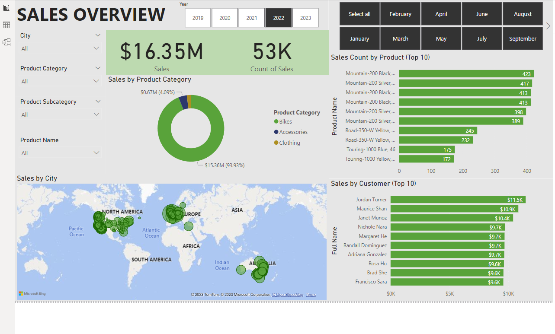This screenshot has height=334, width=555.
Task: Switch to the Data table view icon
Action: point(6,25)
